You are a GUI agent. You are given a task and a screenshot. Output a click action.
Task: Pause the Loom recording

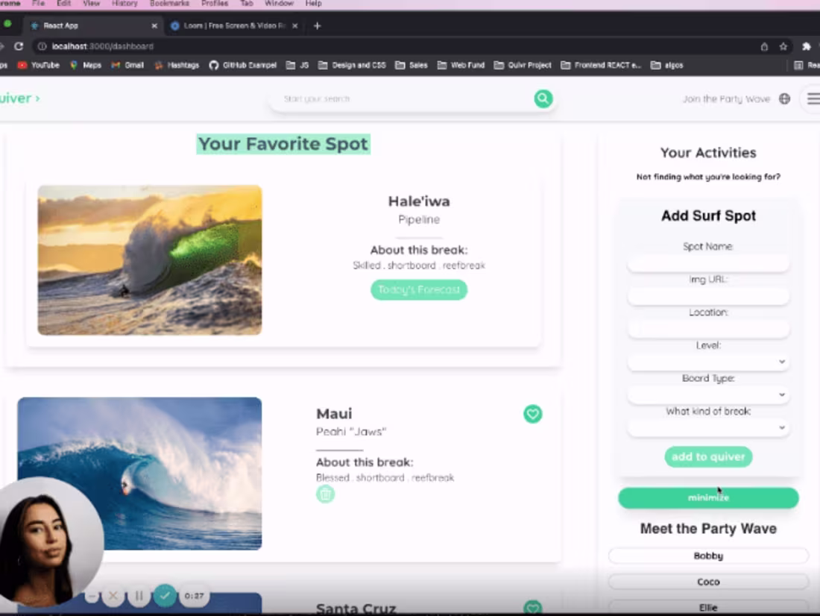(x=139, y=596)
